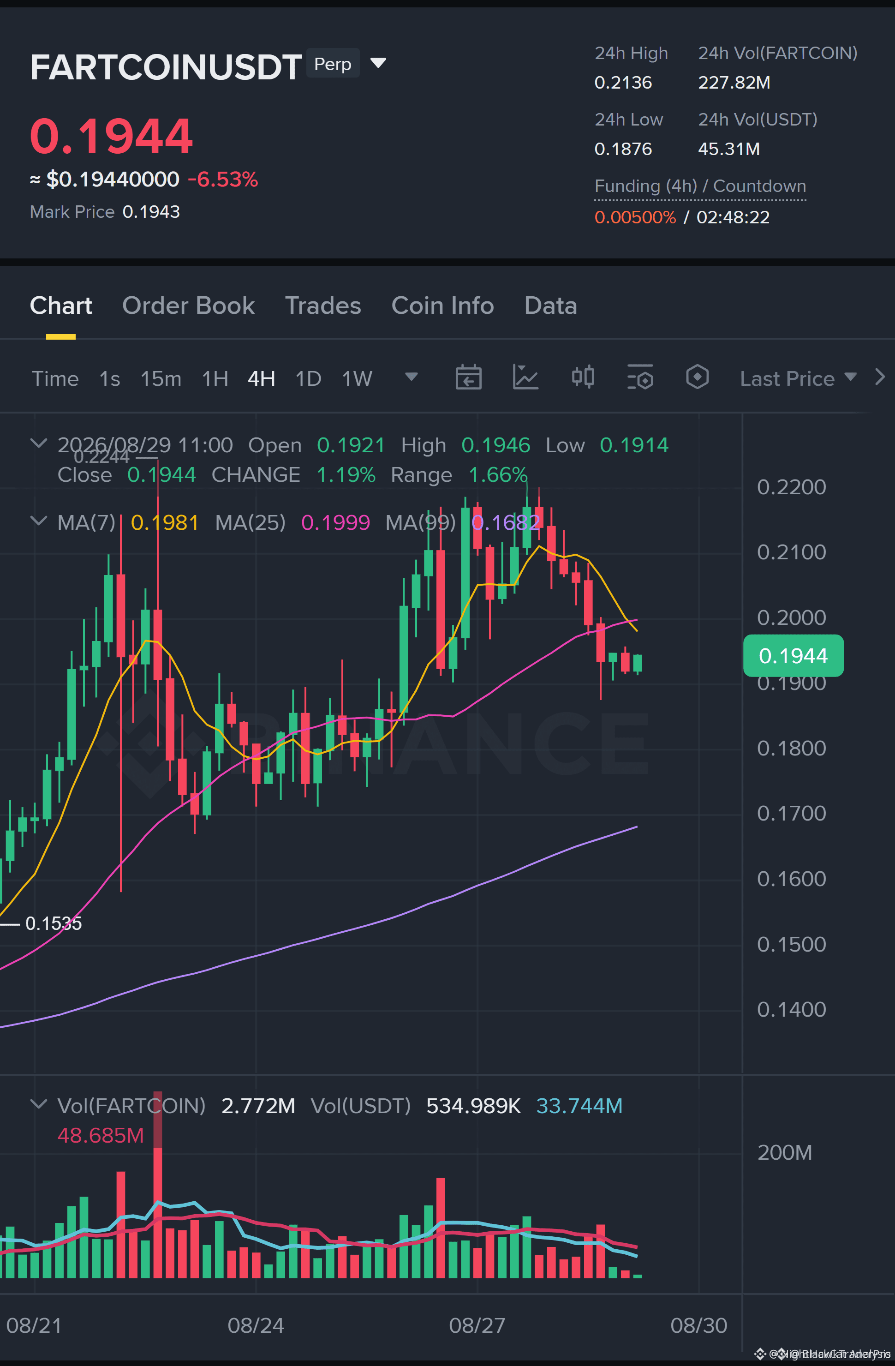This screenshot has width=895, height=1366.
Task: Click the Close 0.1944 candle value
Action: click(161, 475)
